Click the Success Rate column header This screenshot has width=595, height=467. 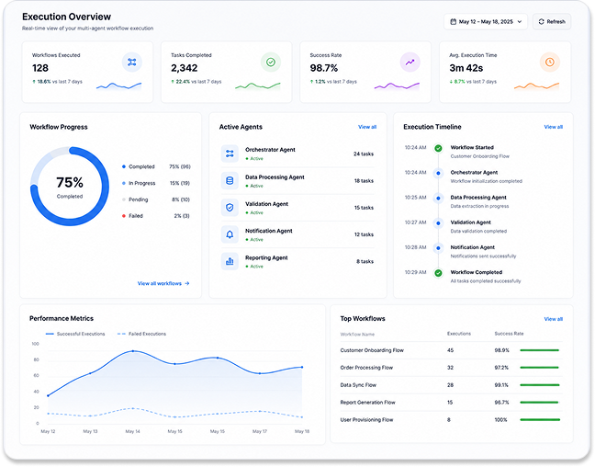509,334
